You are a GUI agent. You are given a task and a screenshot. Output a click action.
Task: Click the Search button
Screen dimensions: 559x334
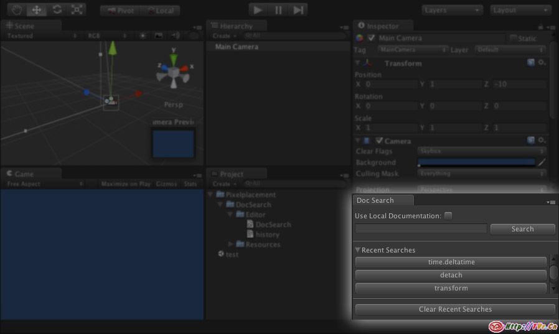pos(522,229)
